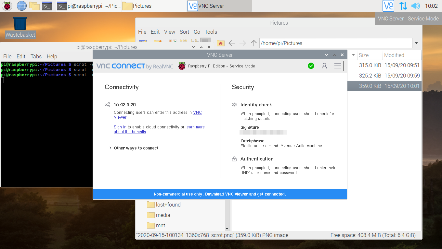Viewport: 442px width, 249px height.
Task: Toggle the sort direction arrow left of Size
Action: pos(353,55)
